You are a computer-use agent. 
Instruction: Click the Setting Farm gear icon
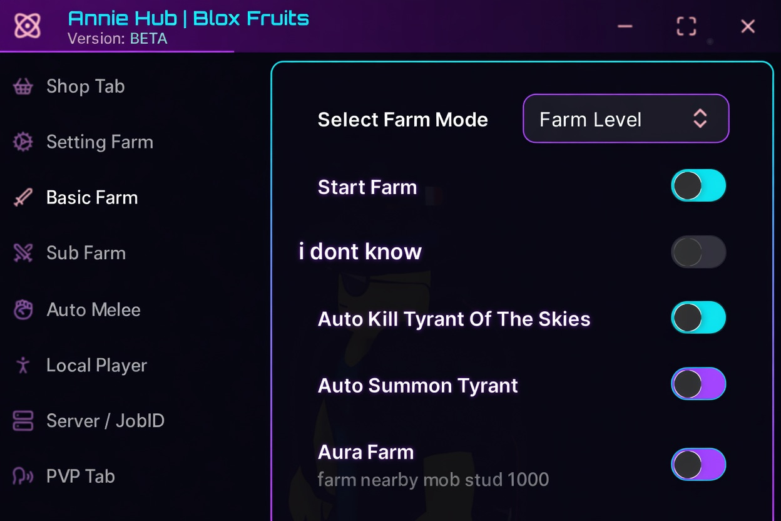(23, 142)
